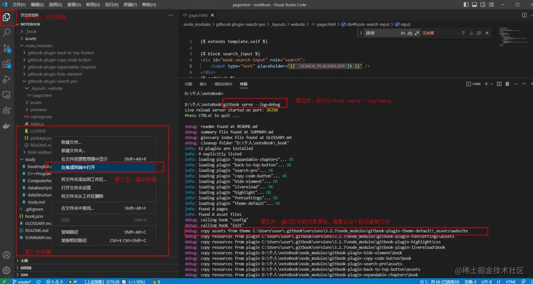The height and width of the screenshot is (284, 533).
Task: Open the Manage gear in activity bar
Action: pos(6,270)
